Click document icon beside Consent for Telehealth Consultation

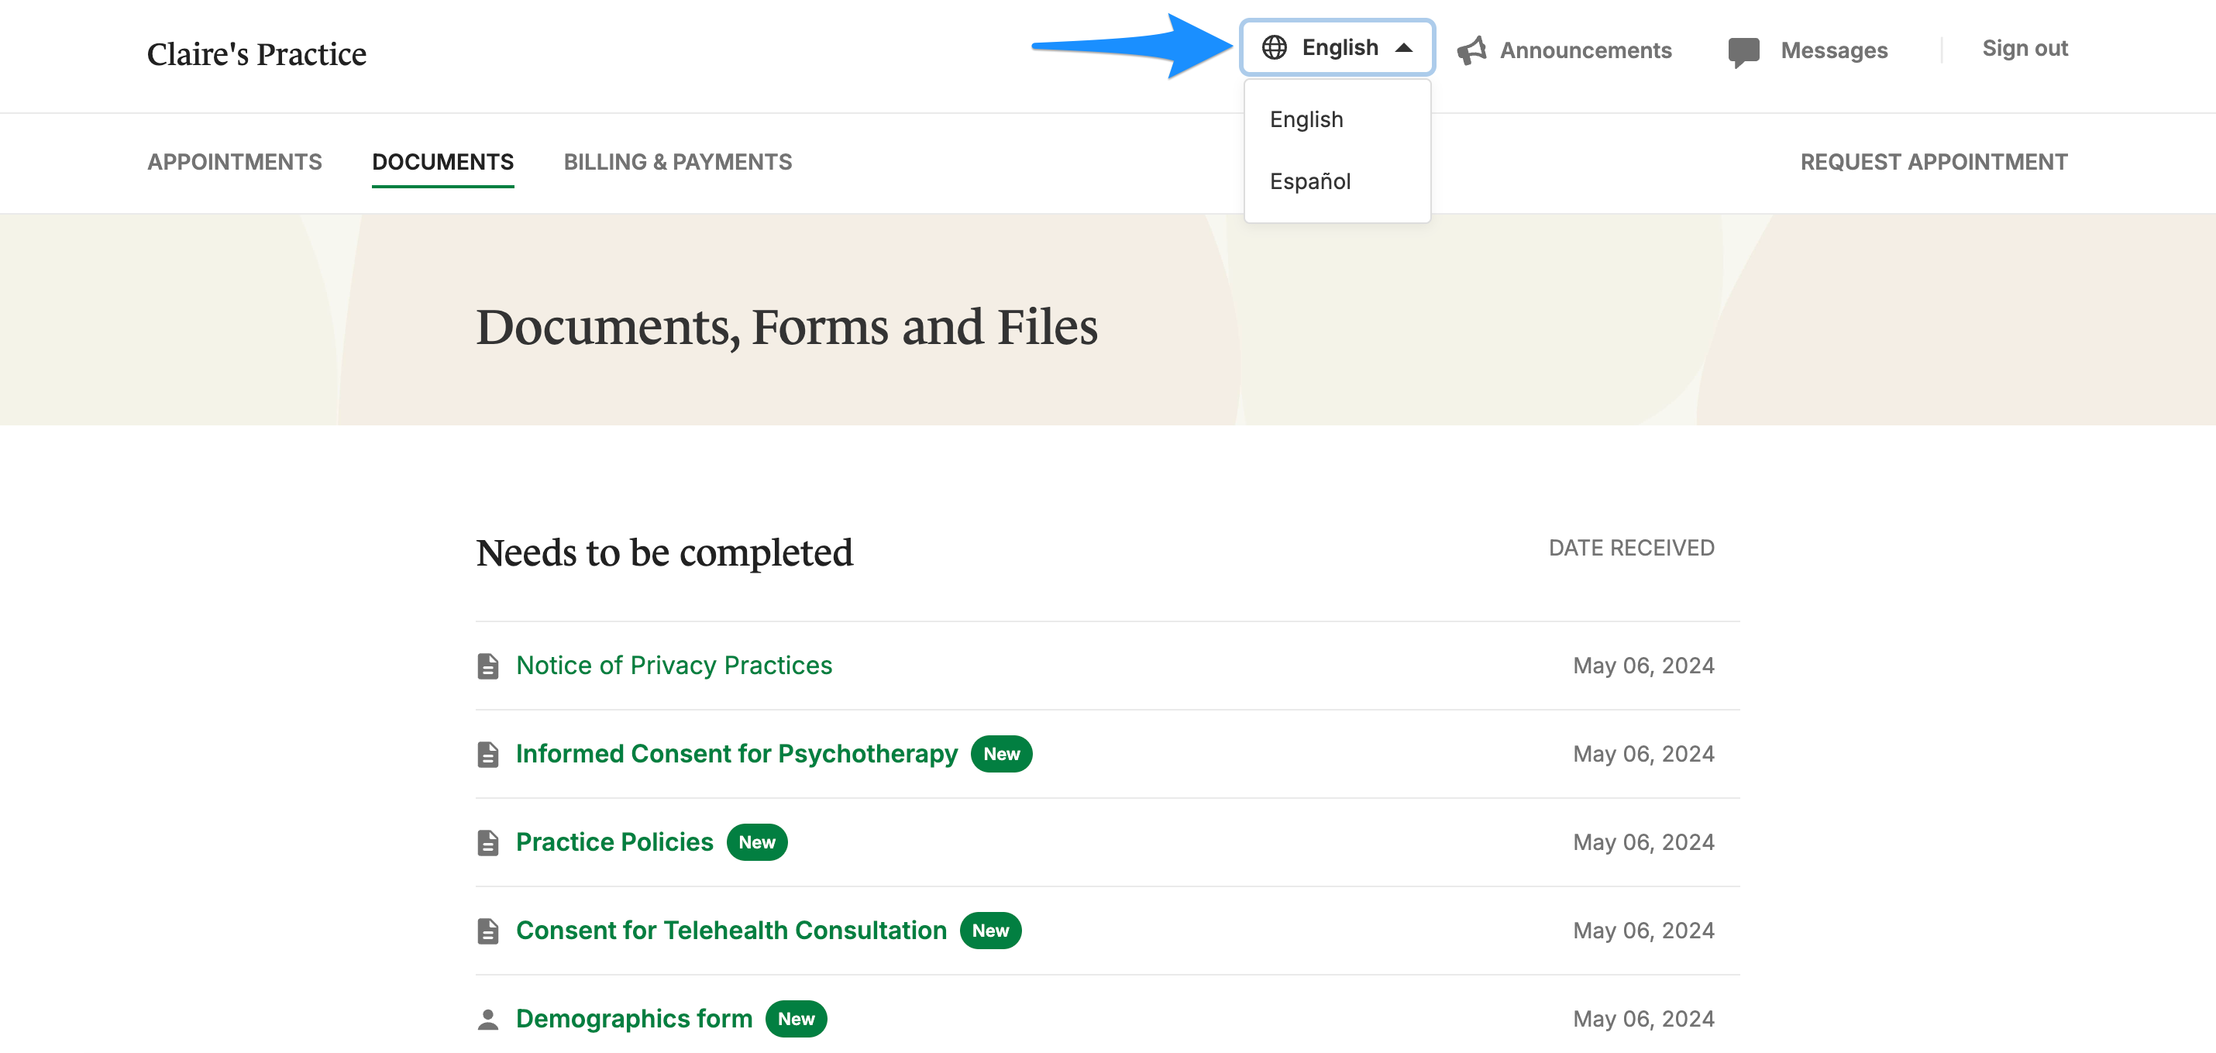point(488,931)
